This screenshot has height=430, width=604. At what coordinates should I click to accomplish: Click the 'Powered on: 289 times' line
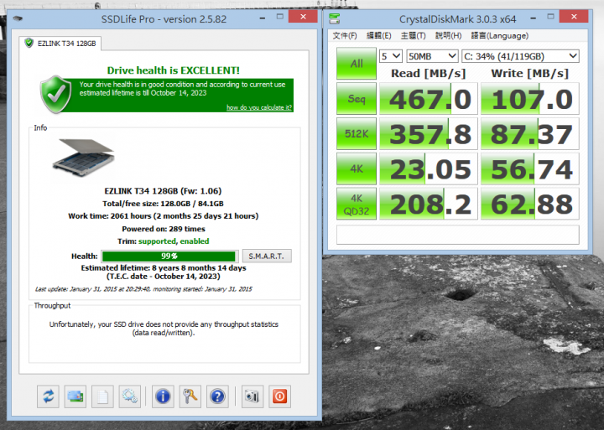tap(164, 229)
